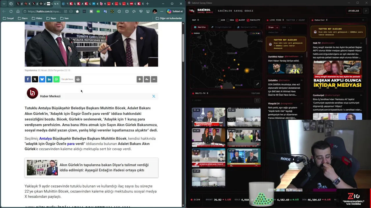Open the related Akın Gürlek tapu article

click(x=91, y=168)
